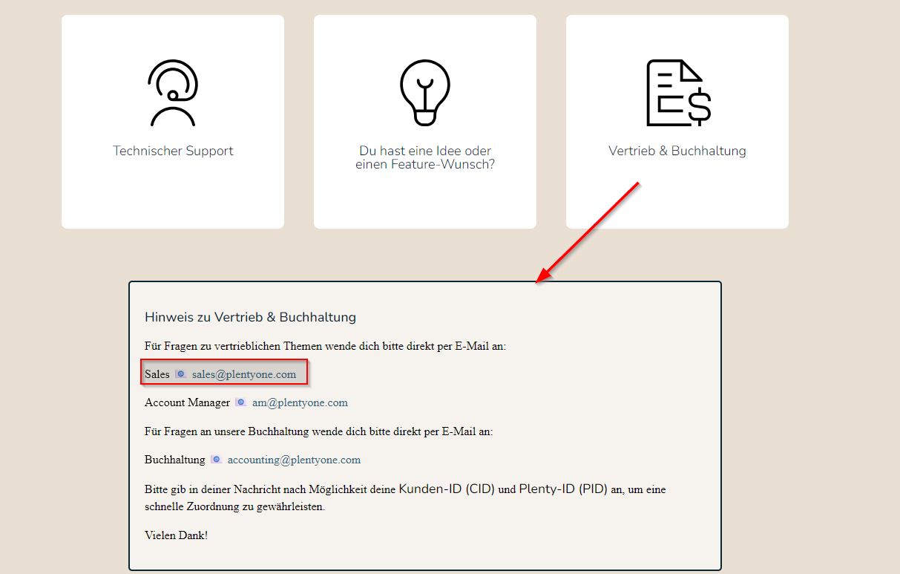Click the email icon beside Buchhaltung
Screen dimensions: 900x574
tap(216, 460)
